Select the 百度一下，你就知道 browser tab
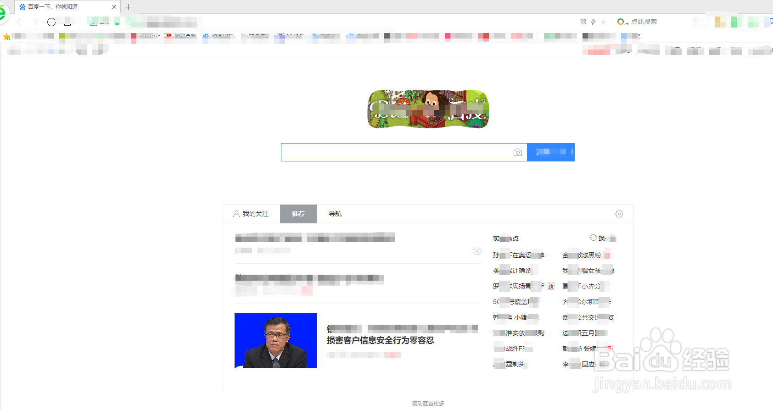The width and height of the screenshot is (773, 410). click(x=68, y=7)
